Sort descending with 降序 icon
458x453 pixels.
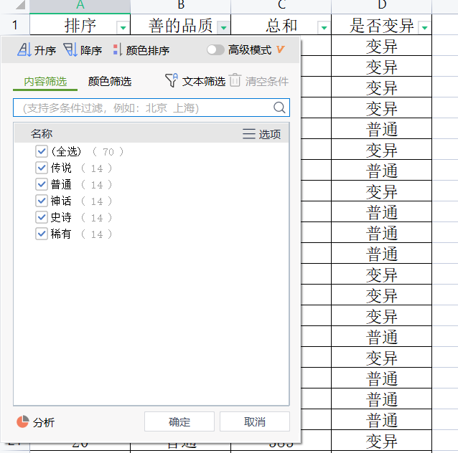pyautogui.click(x=70, y=49)
